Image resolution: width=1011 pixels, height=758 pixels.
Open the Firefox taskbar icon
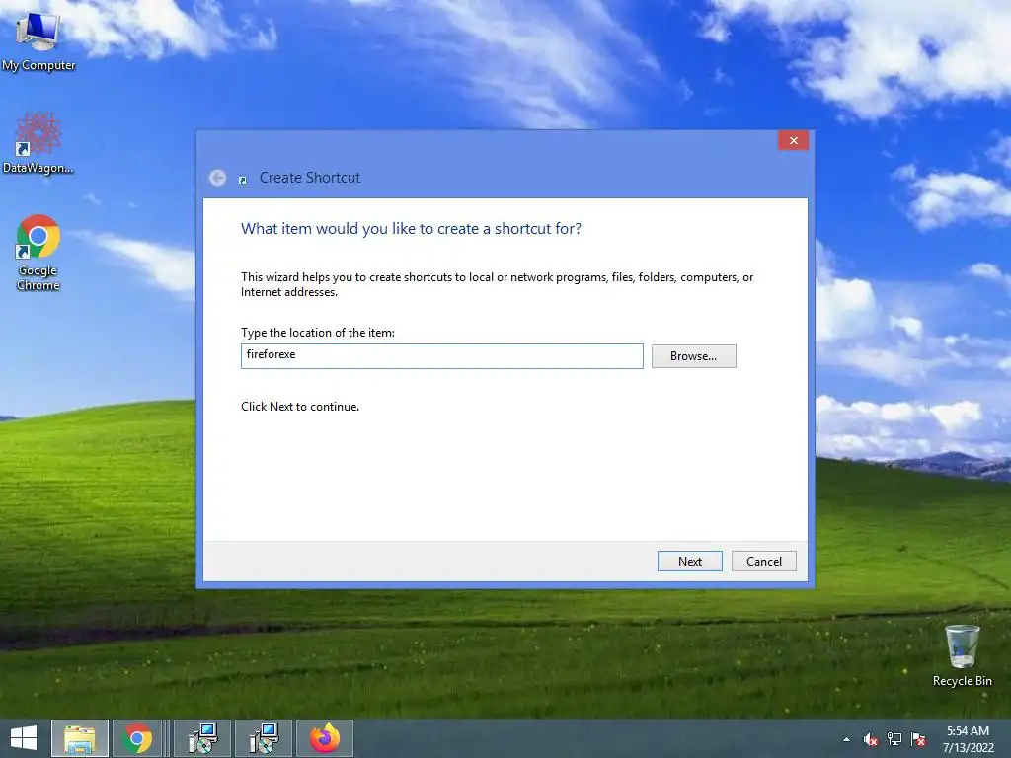coord(325,738)
